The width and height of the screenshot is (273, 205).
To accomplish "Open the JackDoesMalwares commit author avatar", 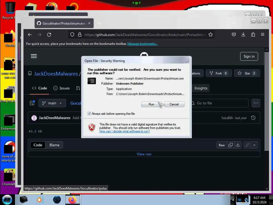I will [34, 118].
